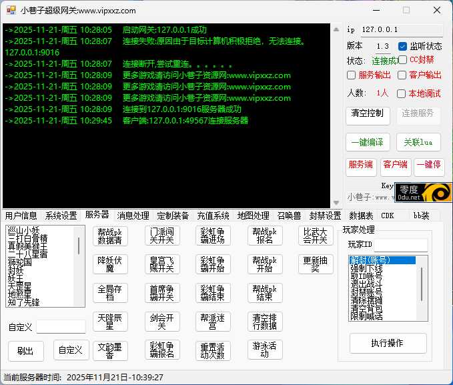Click the 游泳活动 button
453x385 pixels.
pos(265,350)
